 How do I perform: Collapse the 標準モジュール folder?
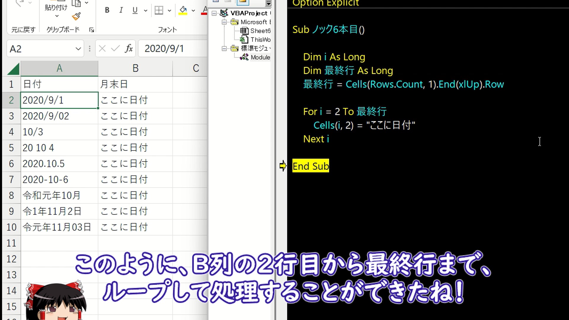(224, 48)
